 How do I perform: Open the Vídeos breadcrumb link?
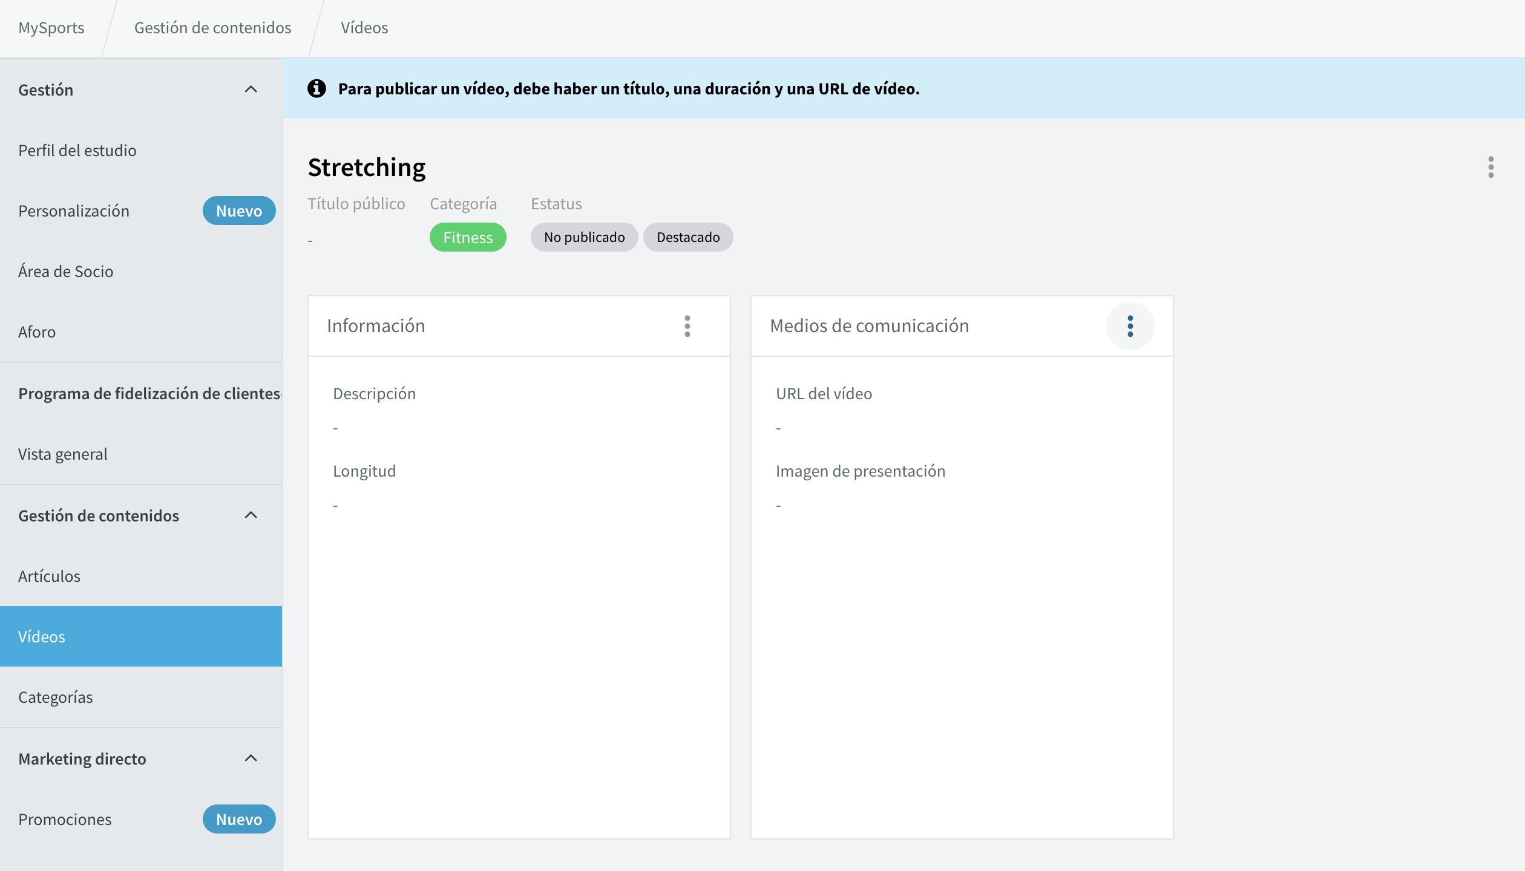click(x=364, y=28)
